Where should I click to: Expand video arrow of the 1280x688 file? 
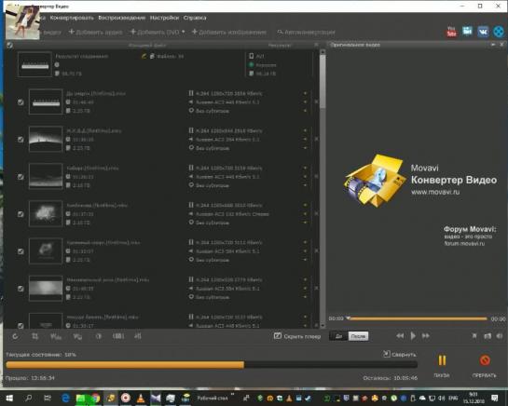click(305, 205)
